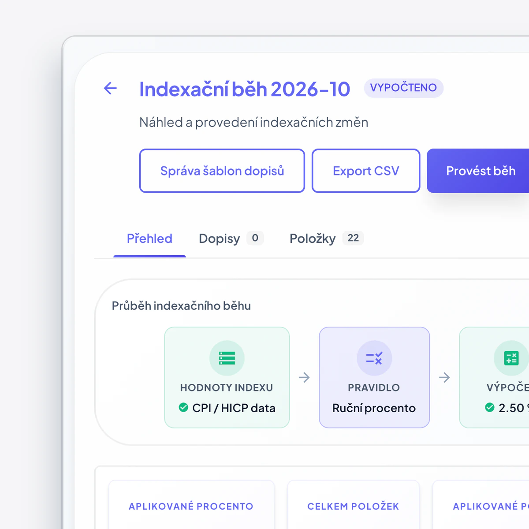Click the Položky count badge 22
529x529 pixels.
tap(353, 238)
